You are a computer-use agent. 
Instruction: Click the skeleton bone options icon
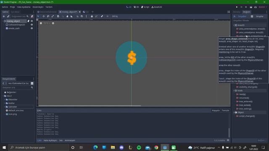tap(102, 16)
